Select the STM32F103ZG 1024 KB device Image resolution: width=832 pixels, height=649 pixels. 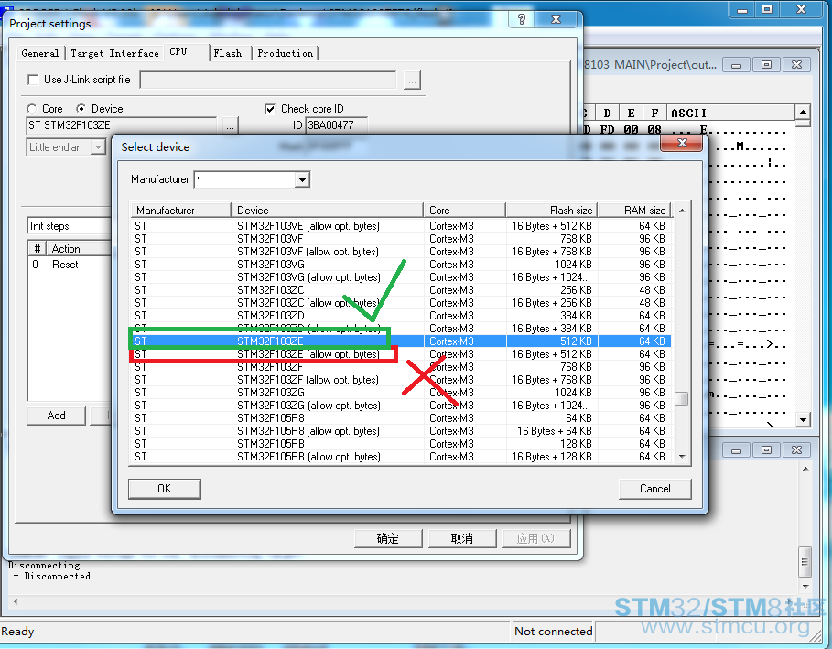click(x=401, y=393)
